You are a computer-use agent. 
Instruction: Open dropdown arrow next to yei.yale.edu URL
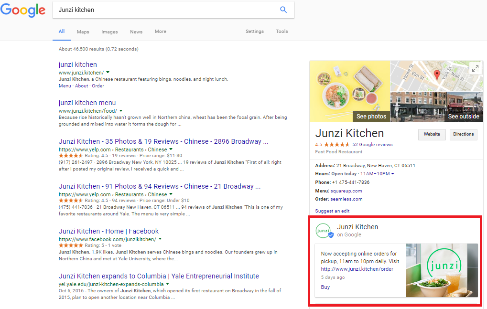pos(168,284)
